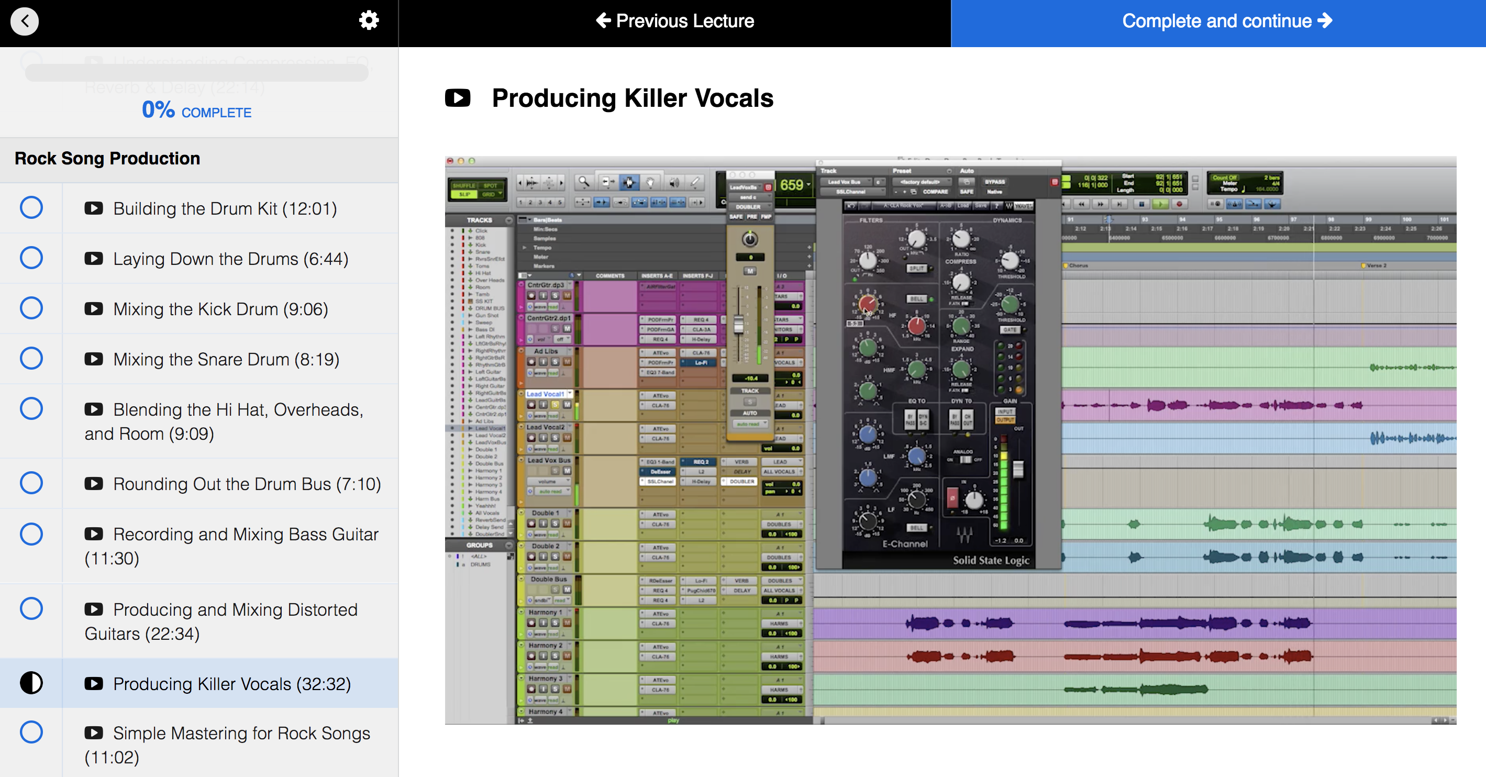Click Complete and continue
Screen dimensions: 1486x777
click(1218, 23)
